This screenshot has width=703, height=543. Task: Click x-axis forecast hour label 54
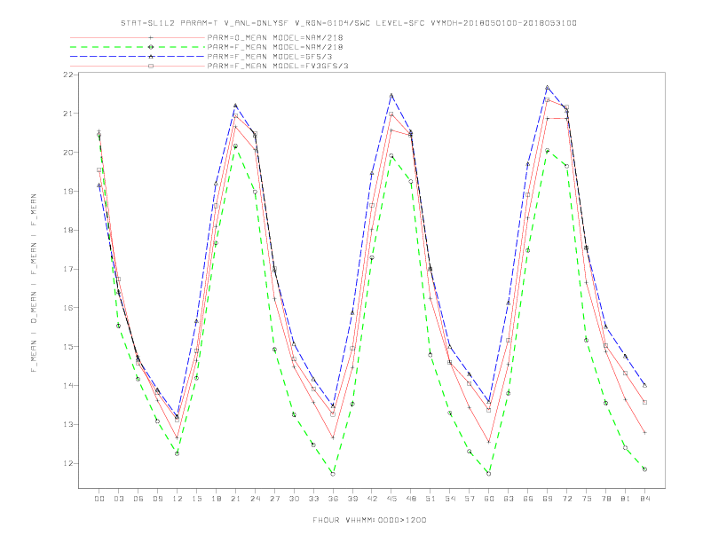click(x=450, y=499)
